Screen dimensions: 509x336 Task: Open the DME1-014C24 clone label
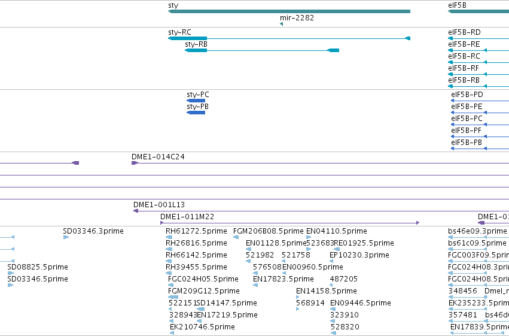(158, 157)
